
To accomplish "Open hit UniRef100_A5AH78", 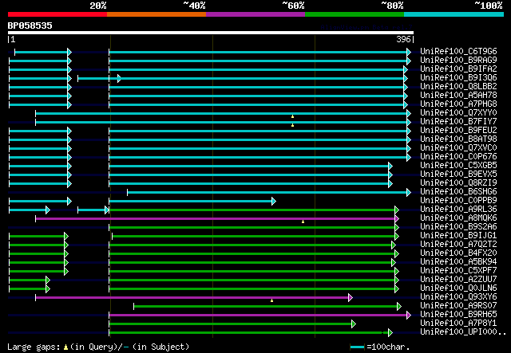I will pos(458,96).
